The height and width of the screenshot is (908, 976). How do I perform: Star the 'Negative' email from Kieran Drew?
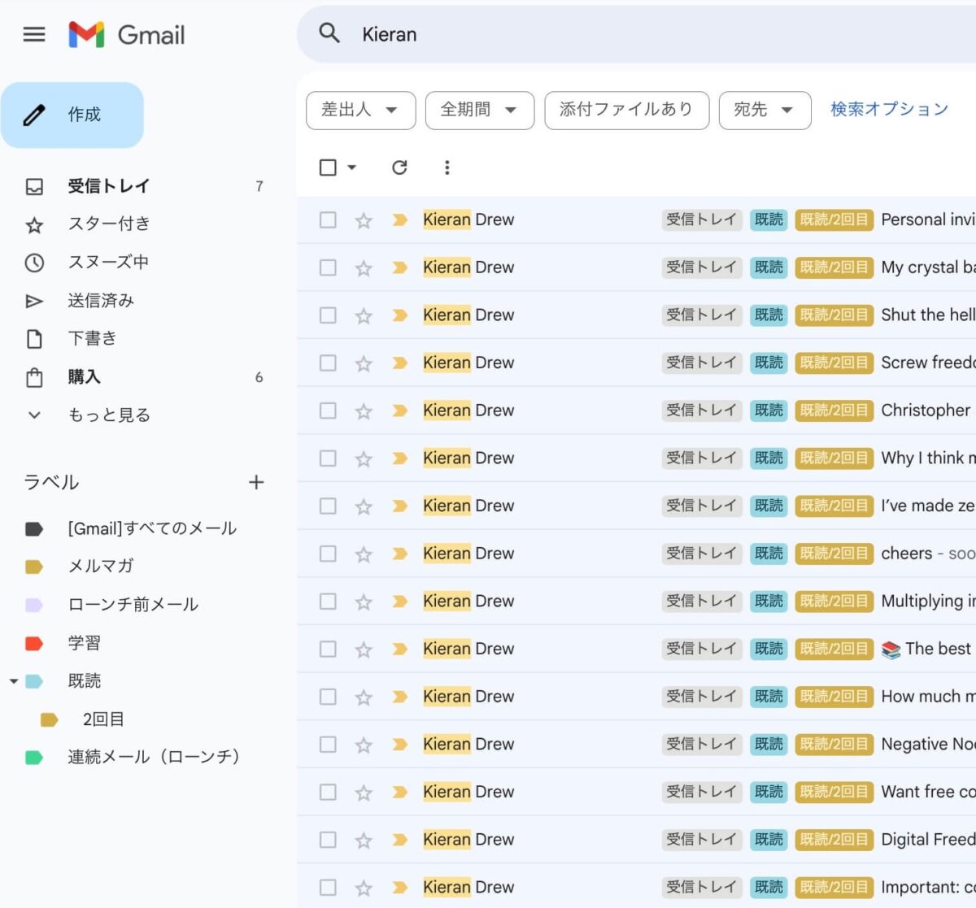click(x=364, y=745)
